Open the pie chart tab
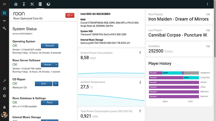 click(48, 4)
